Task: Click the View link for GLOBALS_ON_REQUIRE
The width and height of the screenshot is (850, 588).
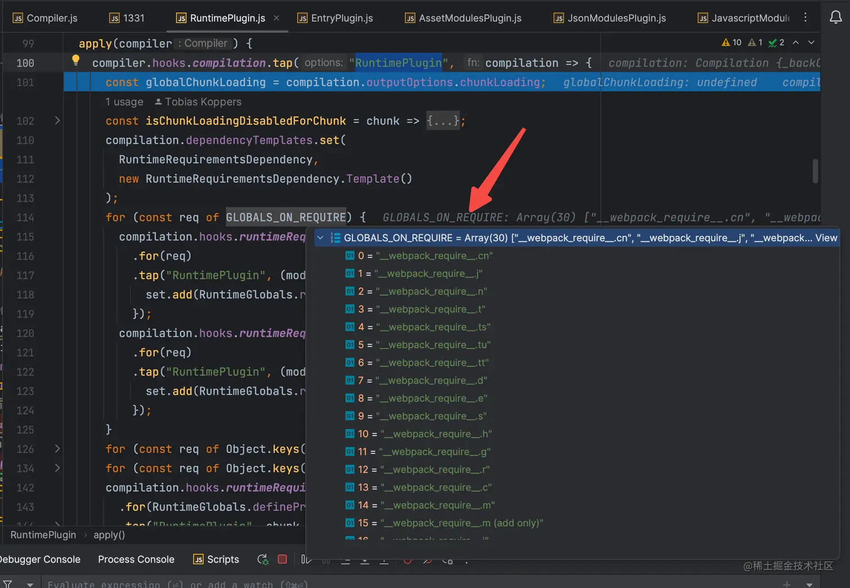Action: tap(826, 238)
